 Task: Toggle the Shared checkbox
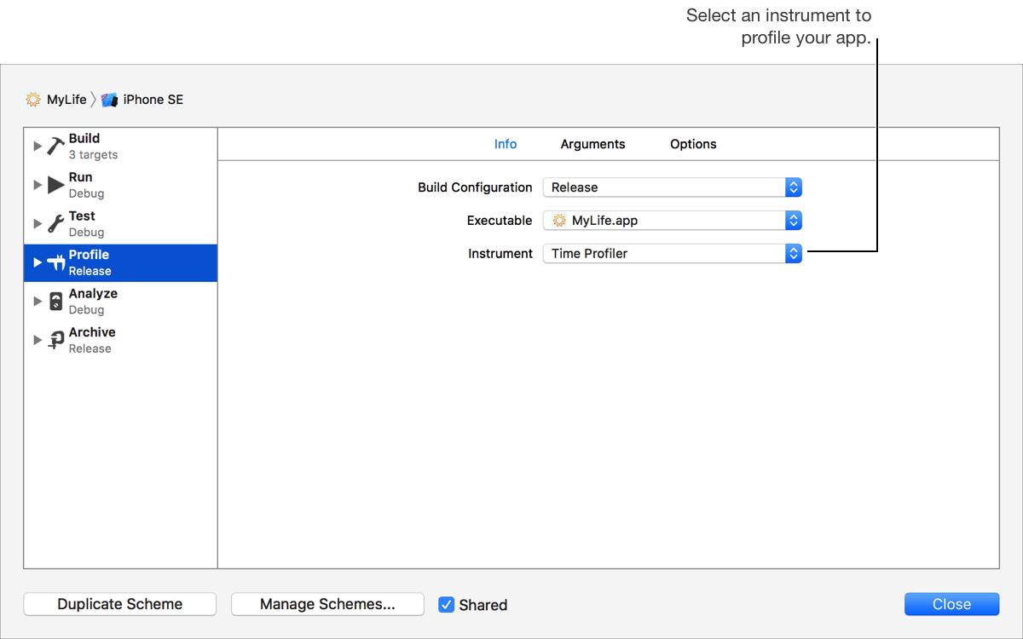(446, 605)
